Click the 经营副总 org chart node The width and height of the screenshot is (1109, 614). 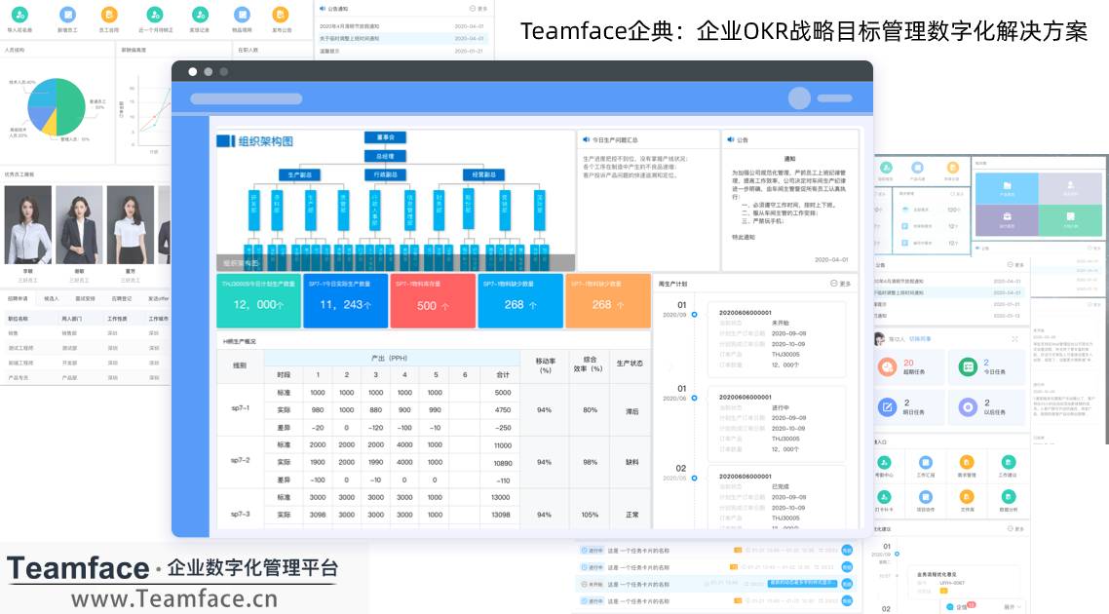(x=483, y=174)
